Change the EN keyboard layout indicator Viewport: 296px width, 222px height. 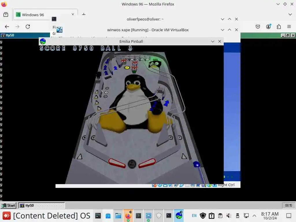pyautogui.click(x=194, y=216)
